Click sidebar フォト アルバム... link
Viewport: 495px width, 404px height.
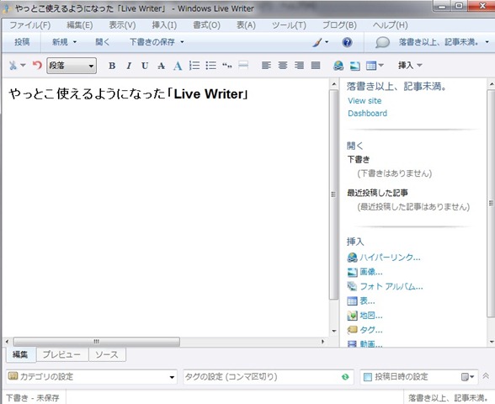pos(391,286)
